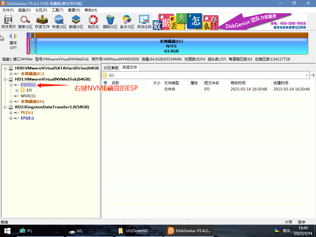The width and height of the screenshot is (316, 237).
Task: Click the go arrow beside the path box
Action: pyautogui.click(x=313, y=75)
